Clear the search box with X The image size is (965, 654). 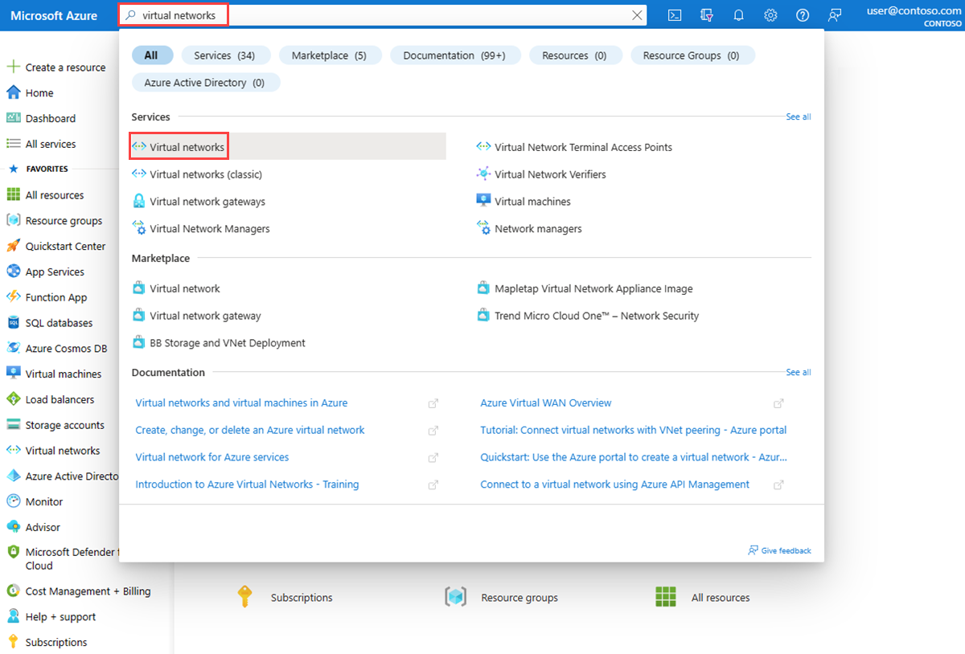click(637, 15)
